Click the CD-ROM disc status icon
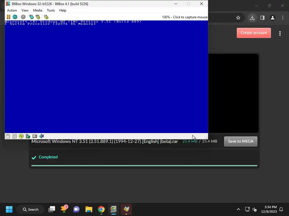The width and height of the screenshot is (289, 216). click(x=21, y=136)
